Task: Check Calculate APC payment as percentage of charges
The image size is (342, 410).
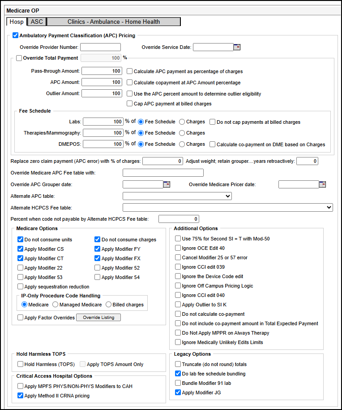Action: click(x=130, y=71)
